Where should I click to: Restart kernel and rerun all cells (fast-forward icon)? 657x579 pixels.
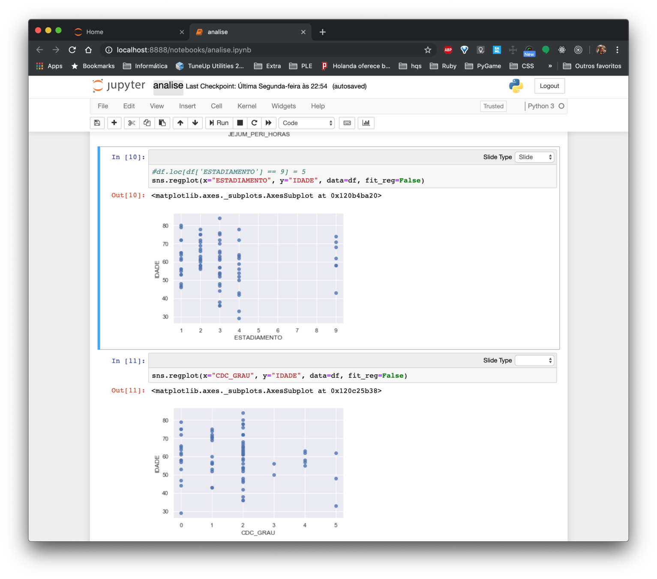click(x=269, y=123)
